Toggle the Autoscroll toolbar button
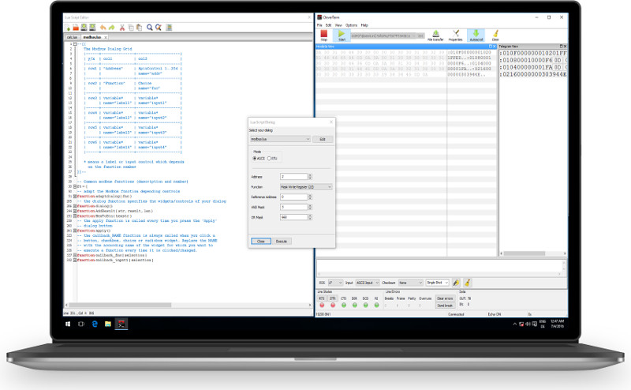This screenshot has width=631, height=390. (476, 35)
